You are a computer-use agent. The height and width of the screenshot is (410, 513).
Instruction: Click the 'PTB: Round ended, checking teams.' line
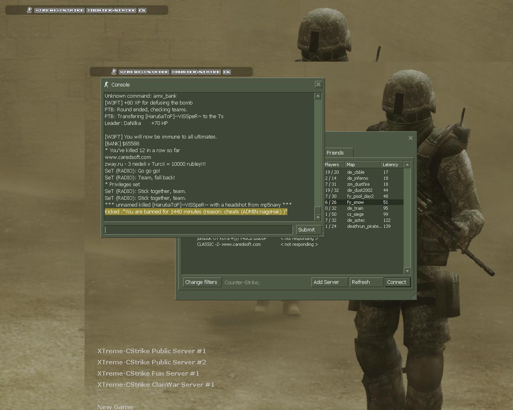pyautogui.click(x=146, y=110)
